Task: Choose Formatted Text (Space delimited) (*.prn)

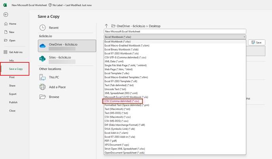Action: point(175,105)
